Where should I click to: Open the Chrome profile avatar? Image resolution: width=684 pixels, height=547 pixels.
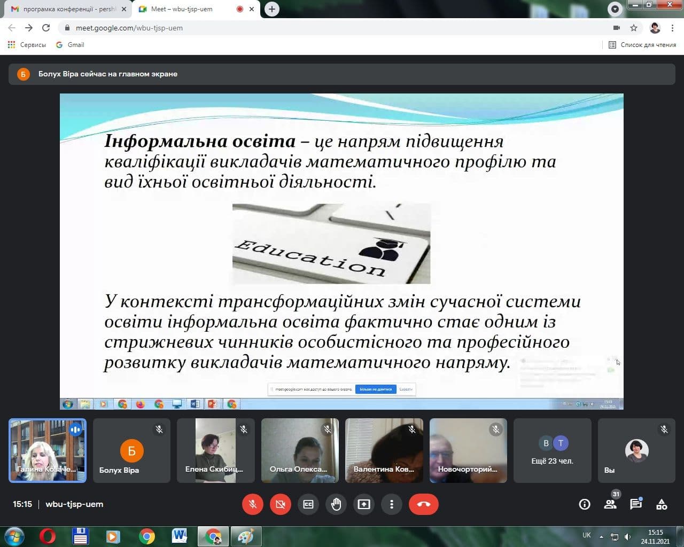point(655,28)
